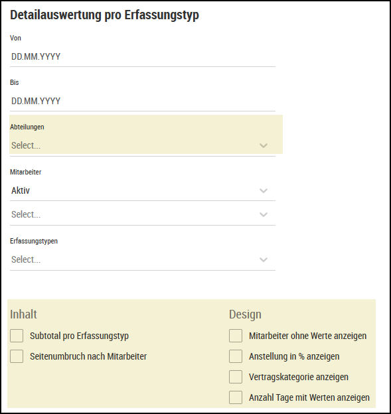Image resolution: width=391 pixels, height=414 pixels.
Task: Check Mitarbeiter ohne Werte anzeigen
Action: pos(236,336)
